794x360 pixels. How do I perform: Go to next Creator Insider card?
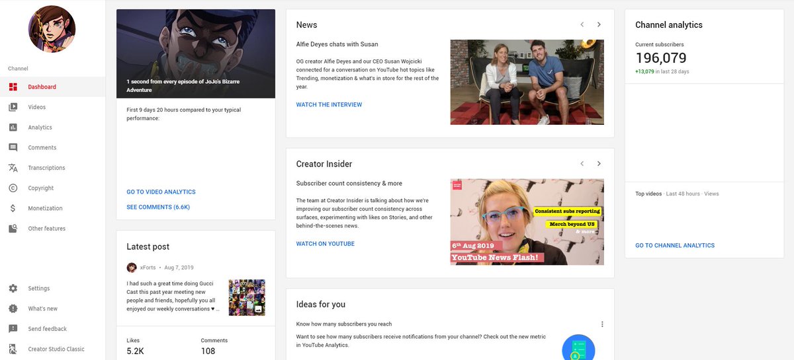coord(599,164)
